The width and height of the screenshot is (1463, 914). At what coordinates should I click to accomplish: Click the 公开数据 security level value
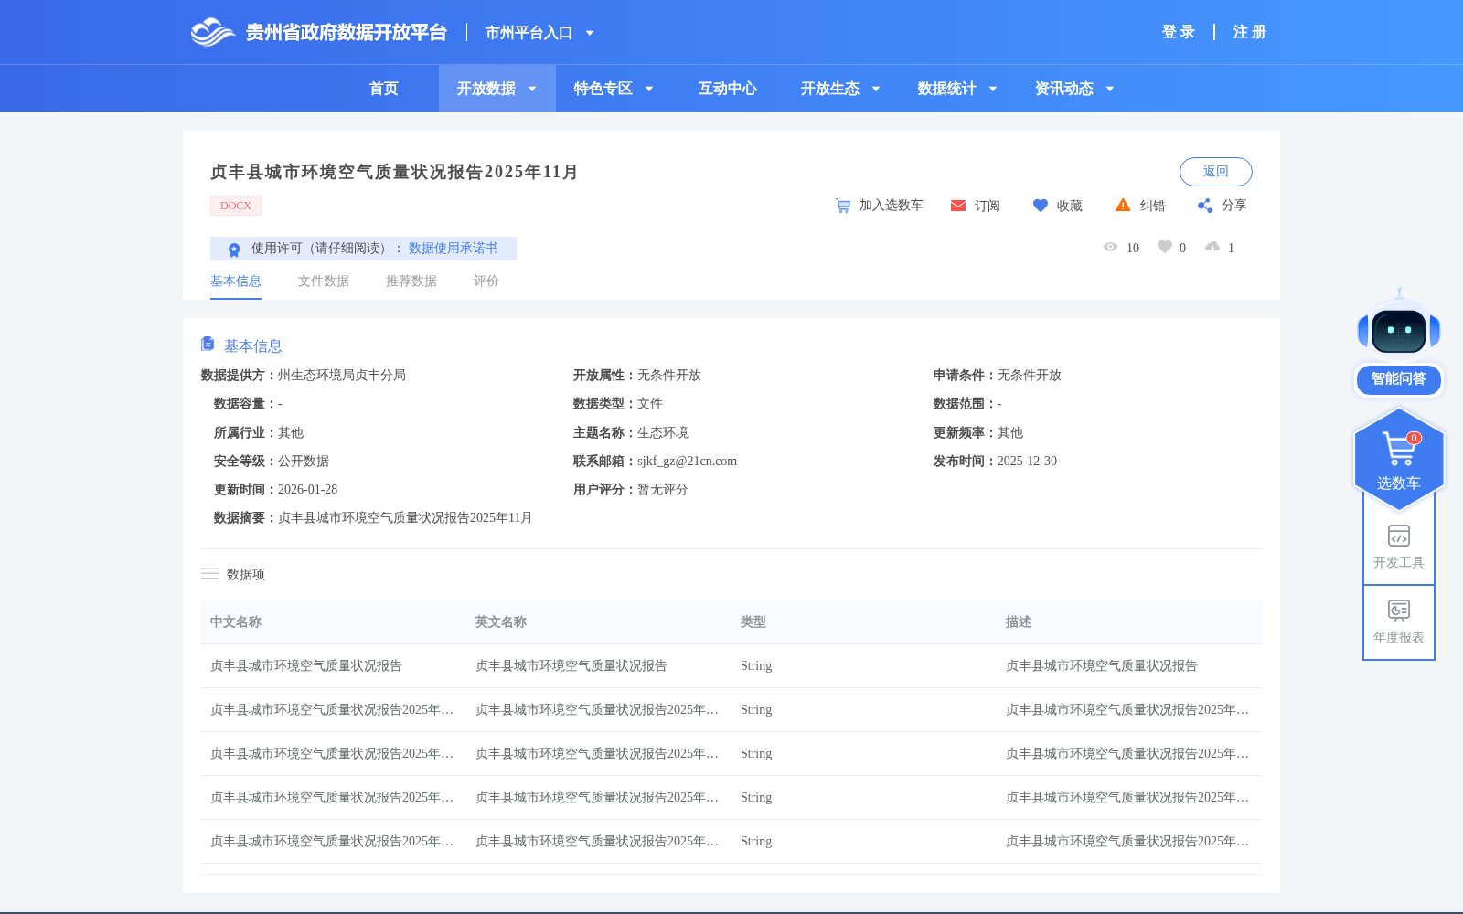pos(304,462)
